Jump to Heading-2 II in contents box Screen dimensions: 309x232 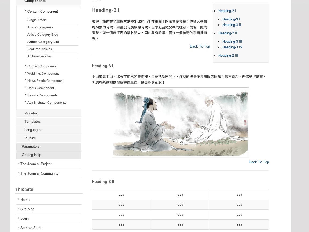228,33
